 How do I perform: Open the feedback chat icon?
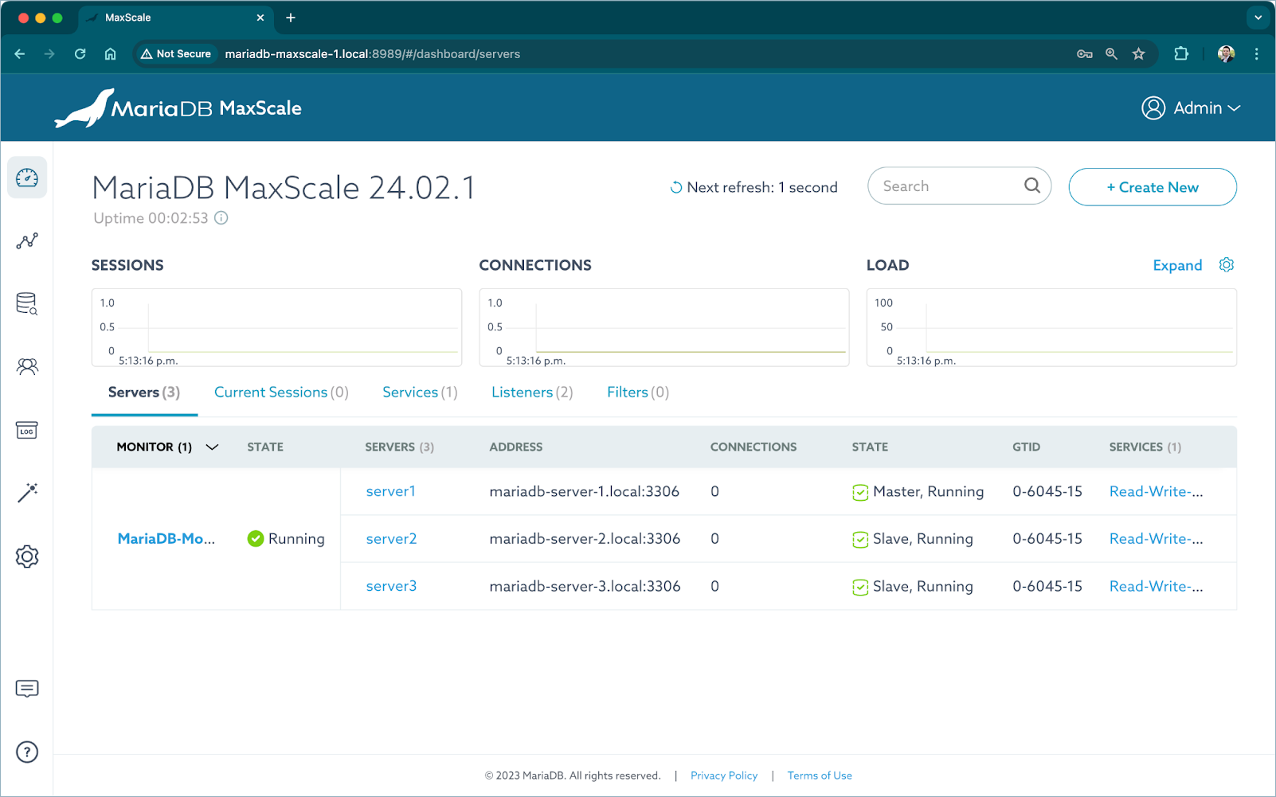coord(27,688)
